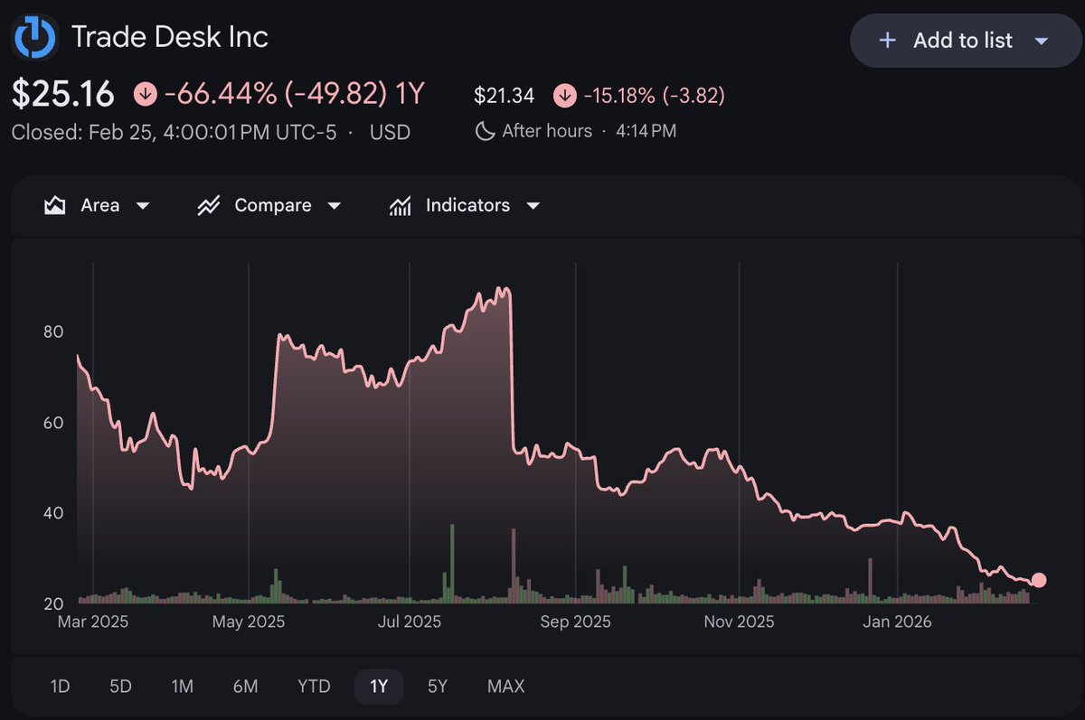Viewport: 1085px width, 720px height.
Task: Click the Jan 2026 axis label
Action: coord(897,622)
